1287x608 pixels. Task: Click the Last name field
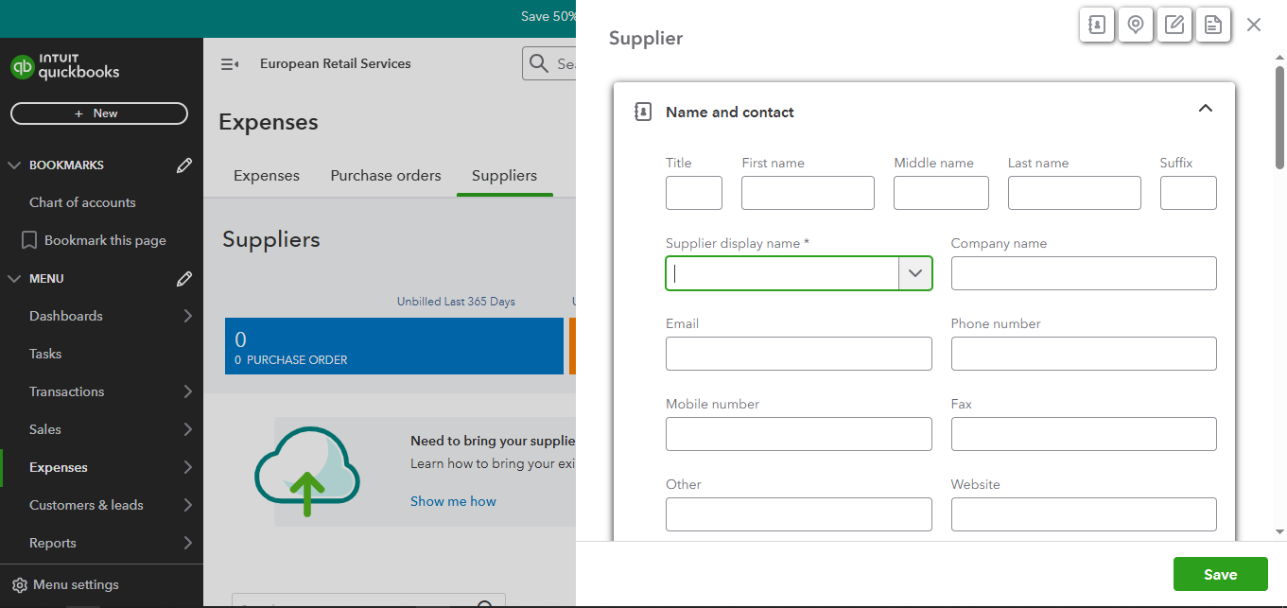point(1074,193)
